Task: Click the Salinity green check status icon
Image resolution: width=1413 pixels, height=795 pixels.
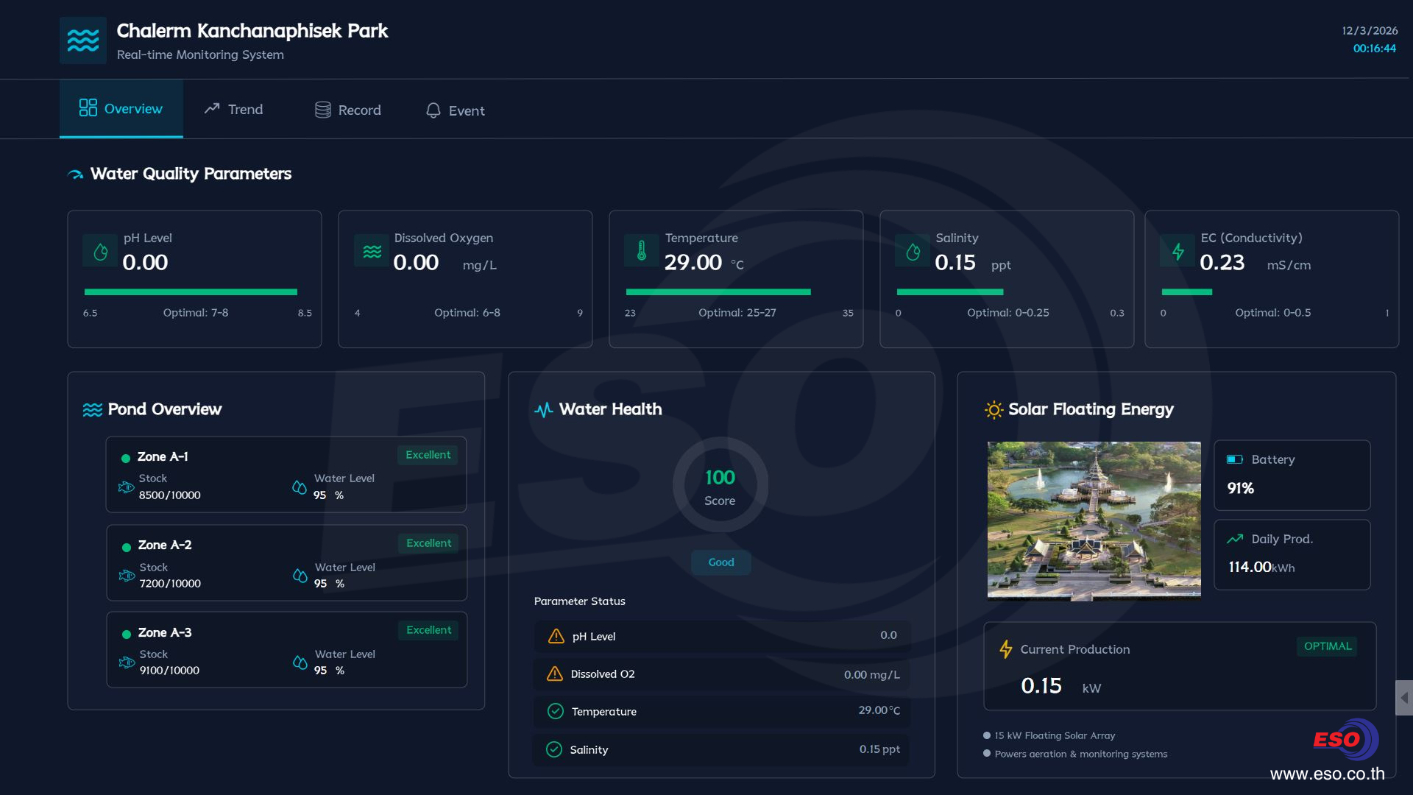Action: pyautogui.click(x=554, y=749)
